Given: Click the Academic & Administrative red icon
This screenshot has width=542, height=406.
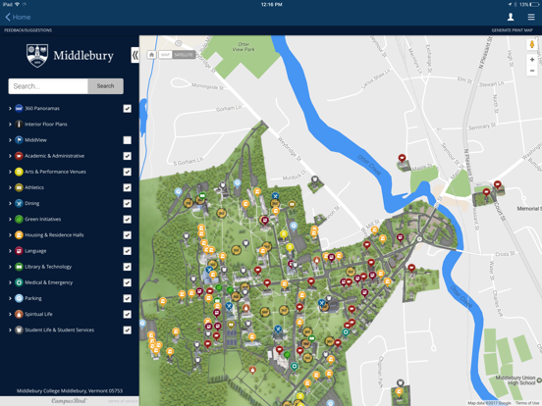Looking at the screenshot, I should (x=19, y=156).
